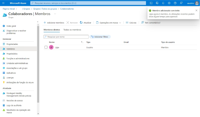Open Colaboradores breadcrumb link
The width and height of the screenshot is (200, 117).
point(67,9)
